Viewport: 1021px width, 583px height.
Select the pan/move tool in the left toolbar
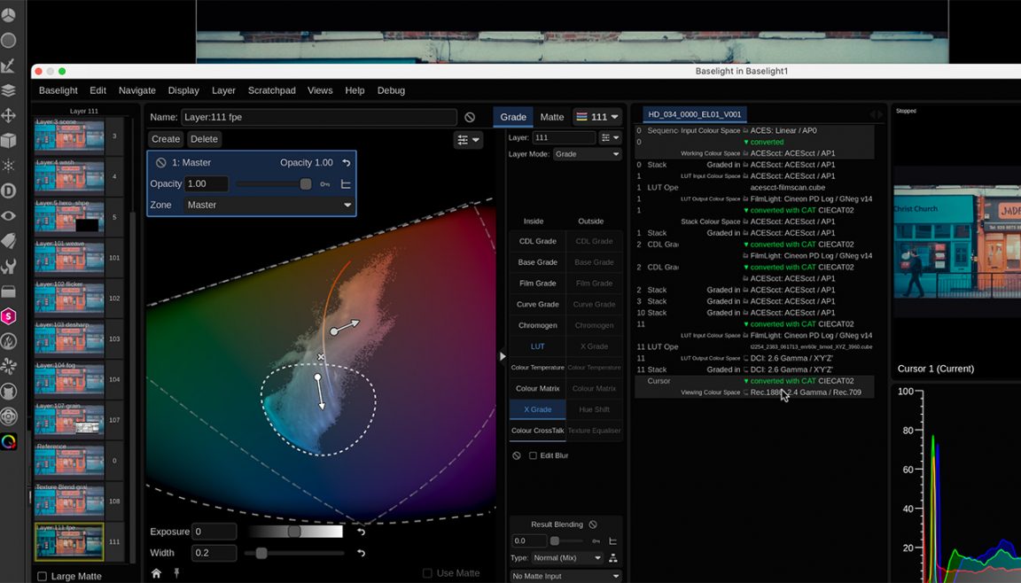pyautogui.click(x=10, y=115)
